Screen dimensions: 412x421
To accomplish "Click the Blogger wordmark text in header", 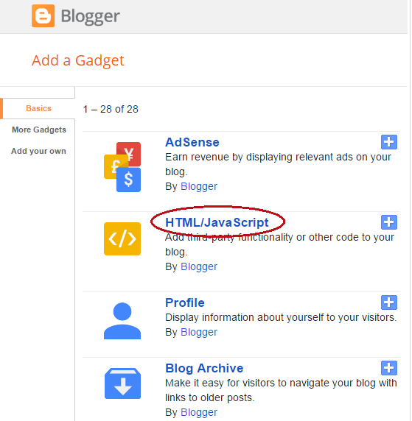I will (x=91, y=17).
